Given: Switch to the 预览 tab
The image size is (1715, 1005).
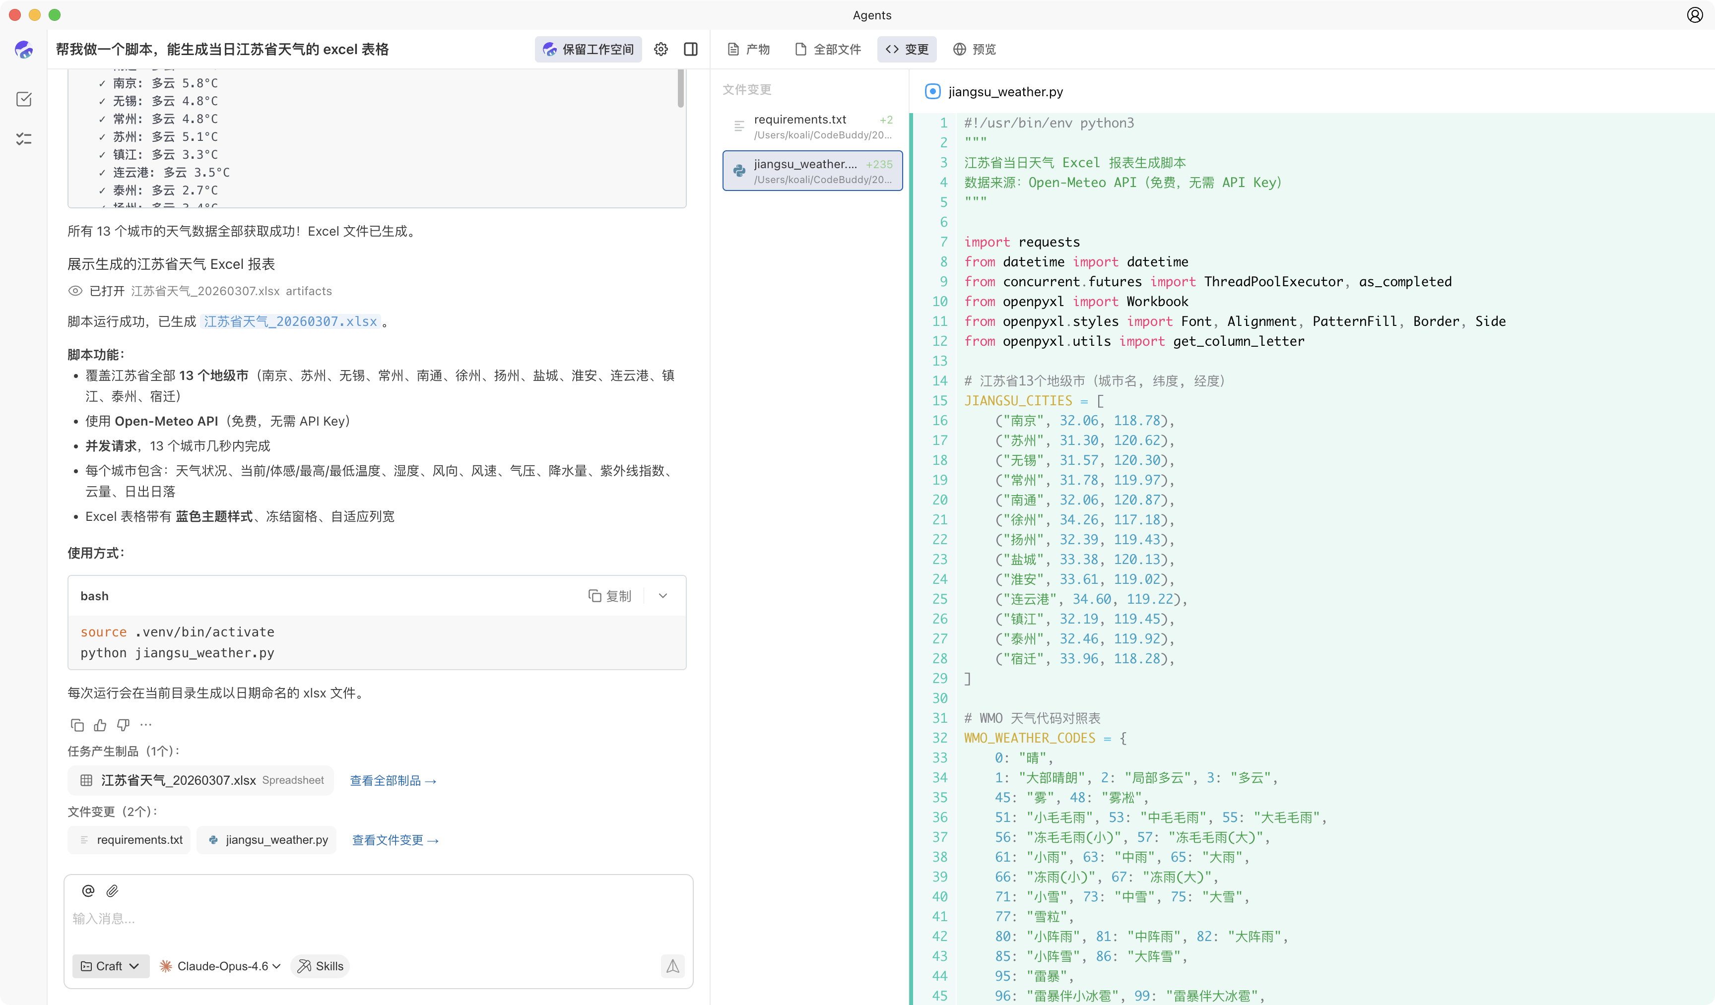Looking at the screenshot, I should point(975,49).
